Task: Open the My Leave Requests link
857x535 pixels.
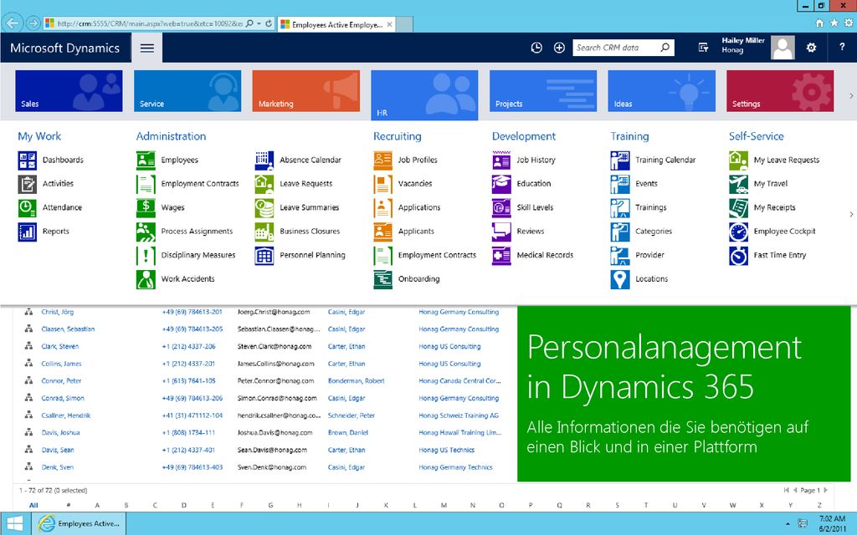Action: coord(787,160)
